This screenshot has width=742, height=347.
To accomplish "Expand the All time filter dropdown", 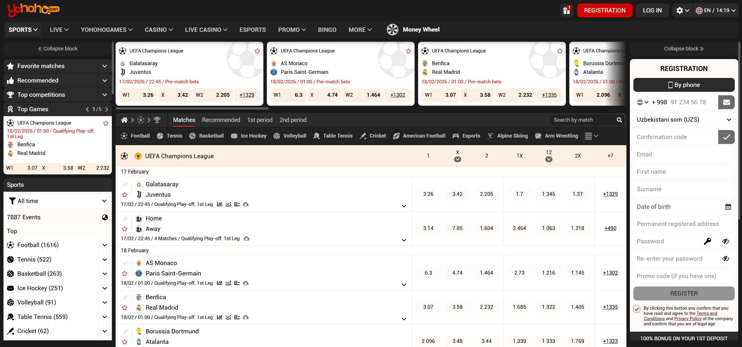I will point(57,201).
